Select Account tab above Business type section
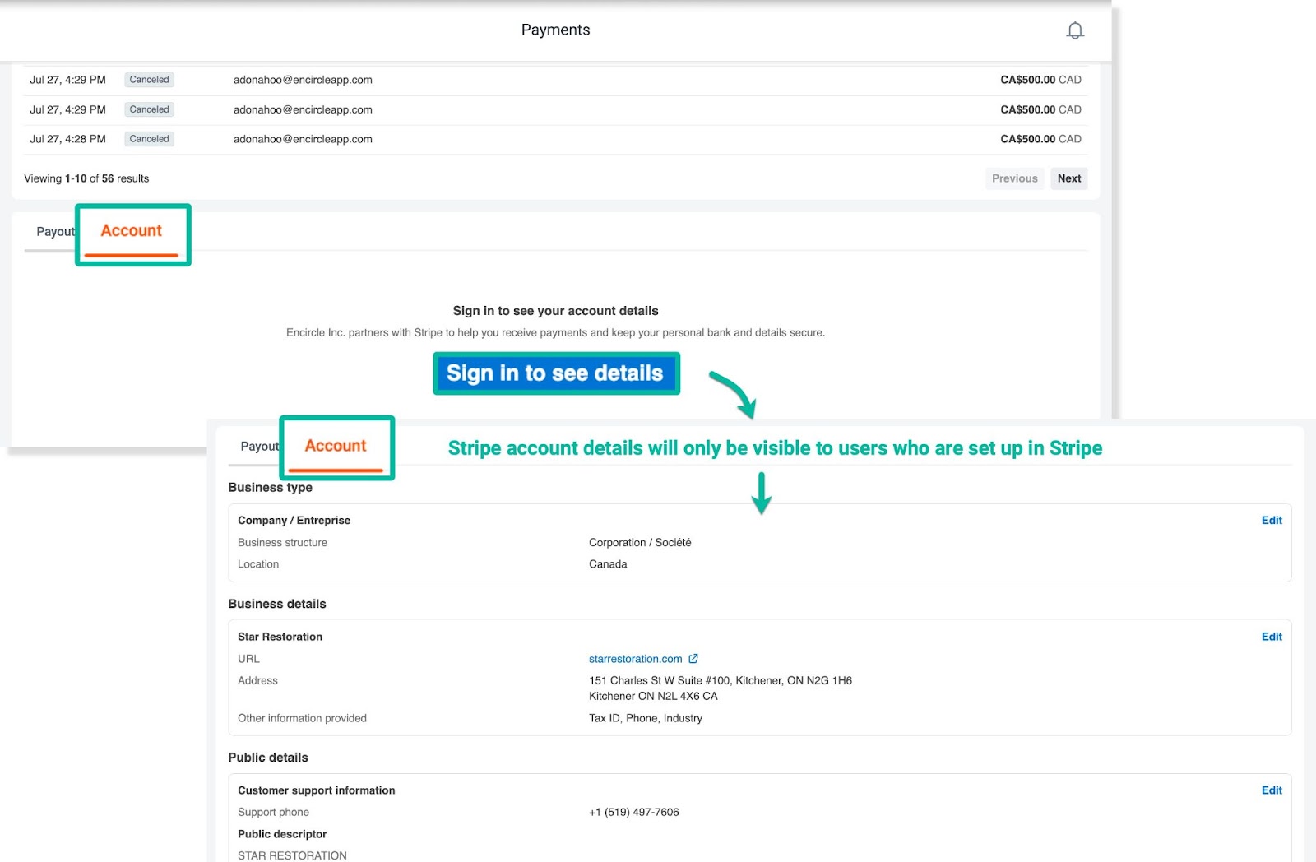This screenshot has height=862, width=1316. 336,446
